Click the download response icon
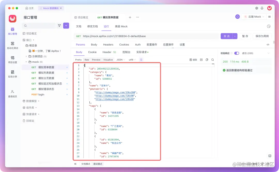The height and width of the screenshot is (172, 279). [x=201, y=60]
